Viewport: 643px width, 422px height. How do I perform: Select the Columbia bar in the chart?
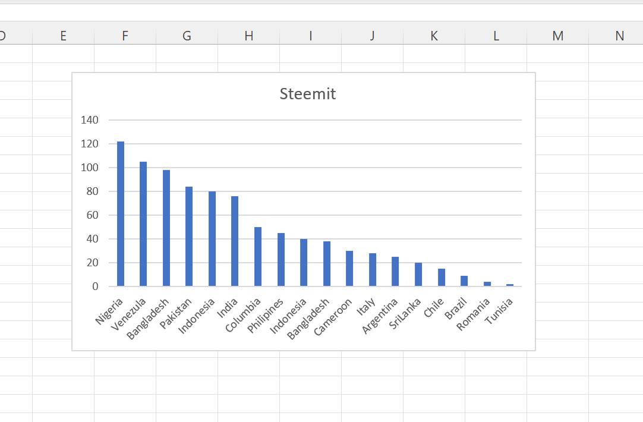click(x=258, y=256)
